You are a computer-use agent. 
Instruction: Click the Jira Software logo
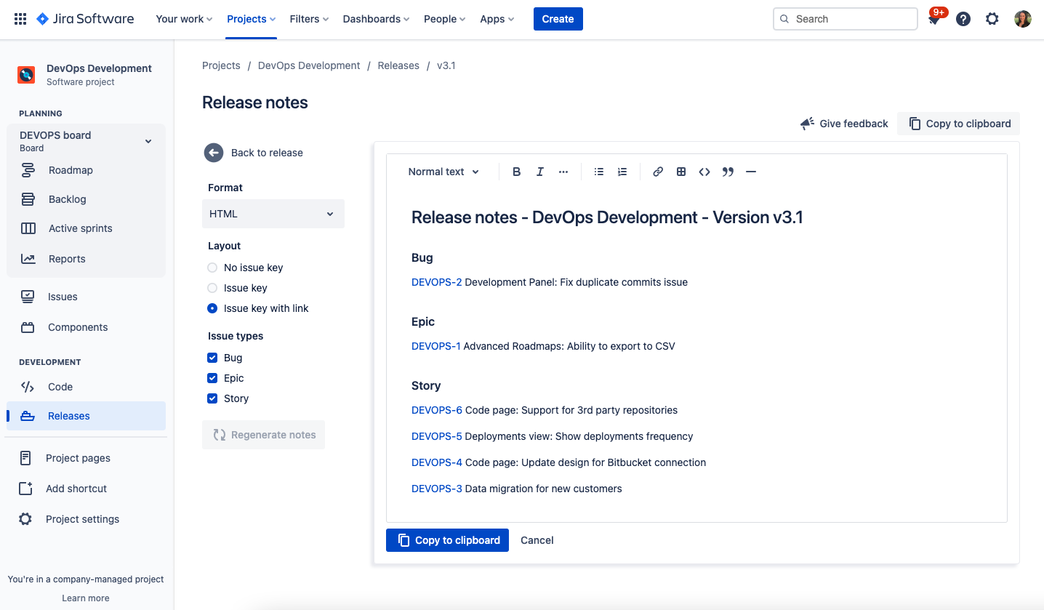click(85, 19)
